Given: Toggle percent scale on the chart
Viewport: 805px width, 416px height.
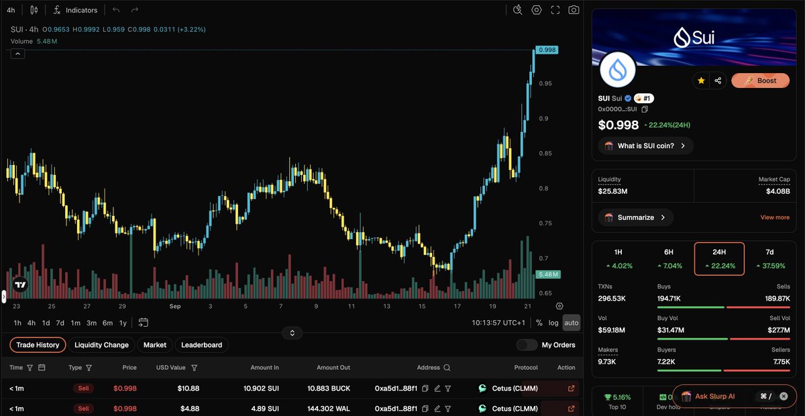Looking at the screenshot, I should pyautogui.click(x=539, y=323).
